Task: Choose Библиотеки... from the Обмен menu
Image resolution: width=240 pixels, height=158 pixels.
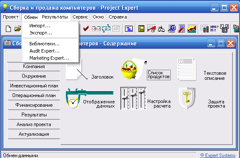Action: point(50,44)
